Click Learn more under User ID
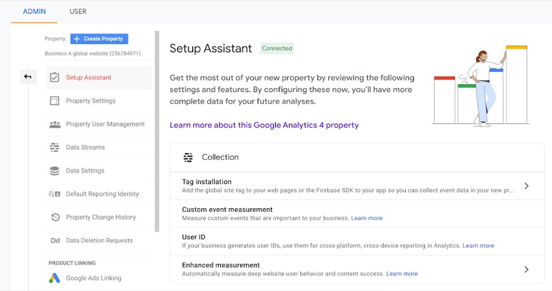This screenshot has height=291, width=552. coord(478,246)
